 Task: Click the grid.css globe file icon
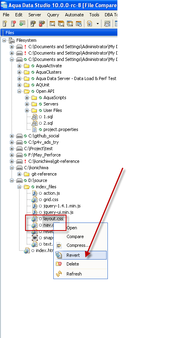pyautogui.click(x=35, y=199)
